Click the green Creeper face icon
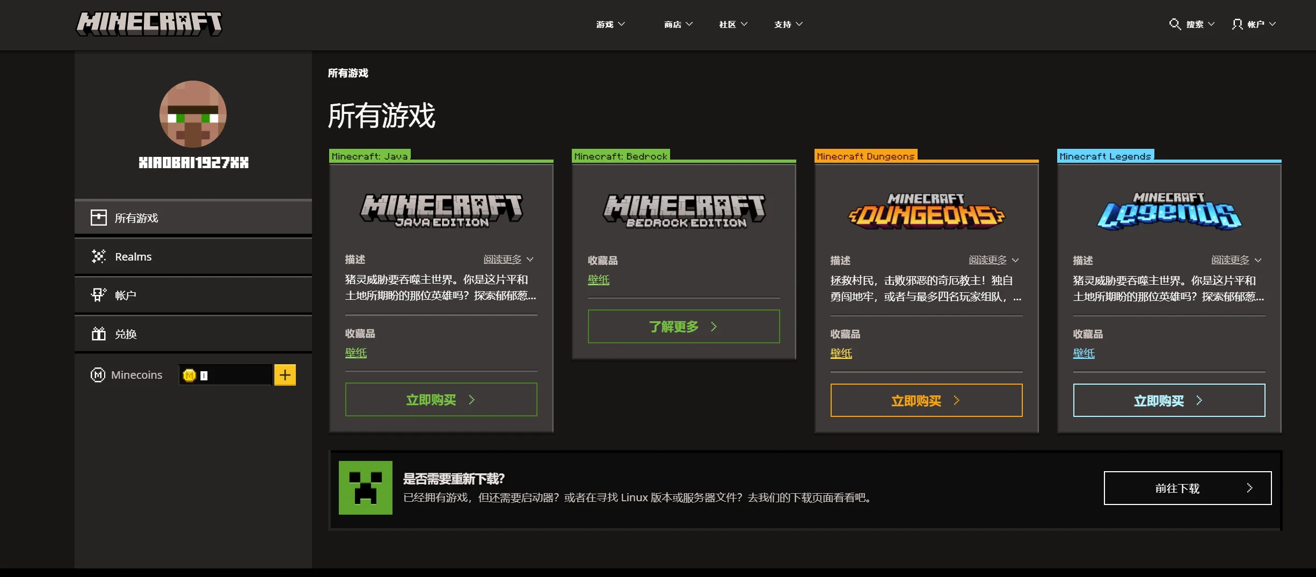Image resolution: width=1316 pixels, height=577 pixels. pos(365,488)
